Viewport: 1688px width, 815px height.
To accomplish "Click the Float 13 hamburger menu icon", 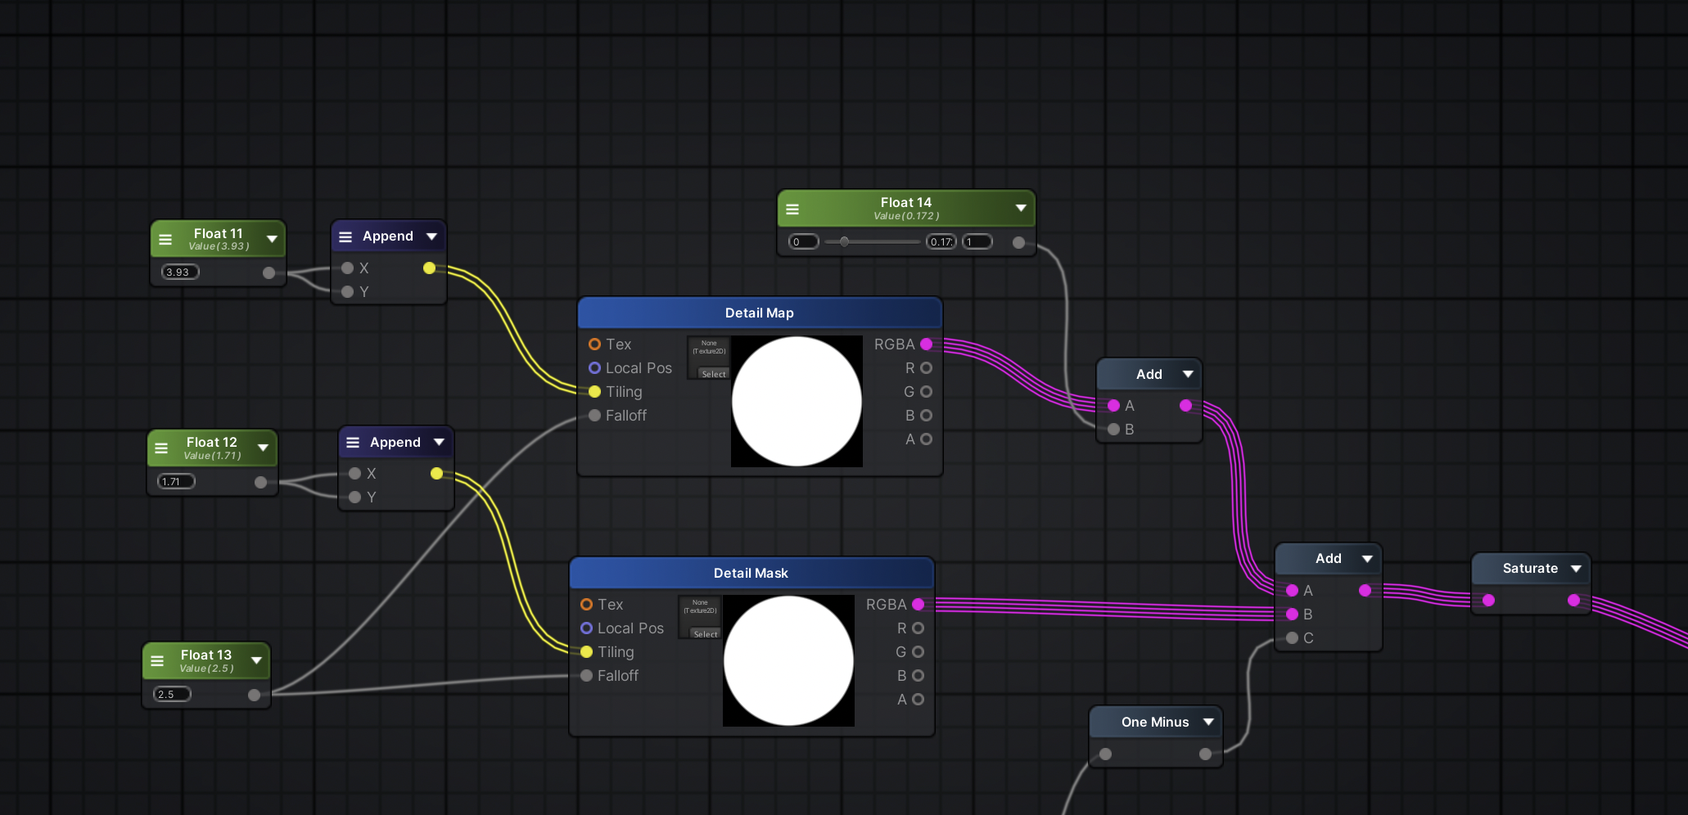I will pyautogui.click(x=157, y=661).
